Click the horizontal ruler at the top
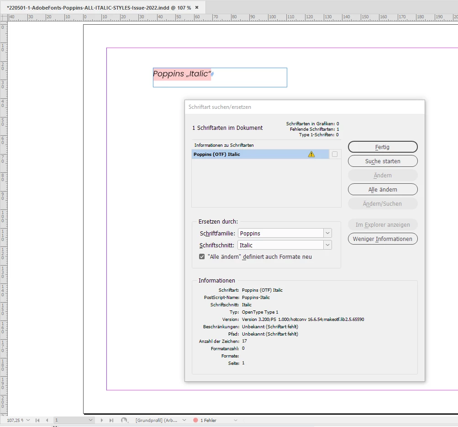Image resolution: width=458 pixels, height=427 pixels. (233, 17)
